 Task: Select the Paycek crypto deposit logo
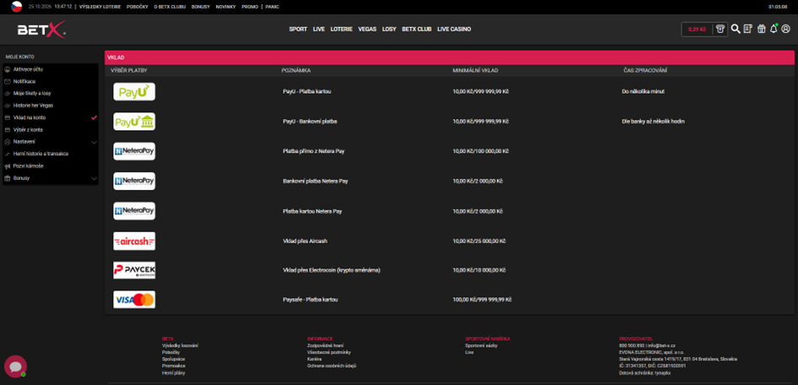(x=134, y=270)
